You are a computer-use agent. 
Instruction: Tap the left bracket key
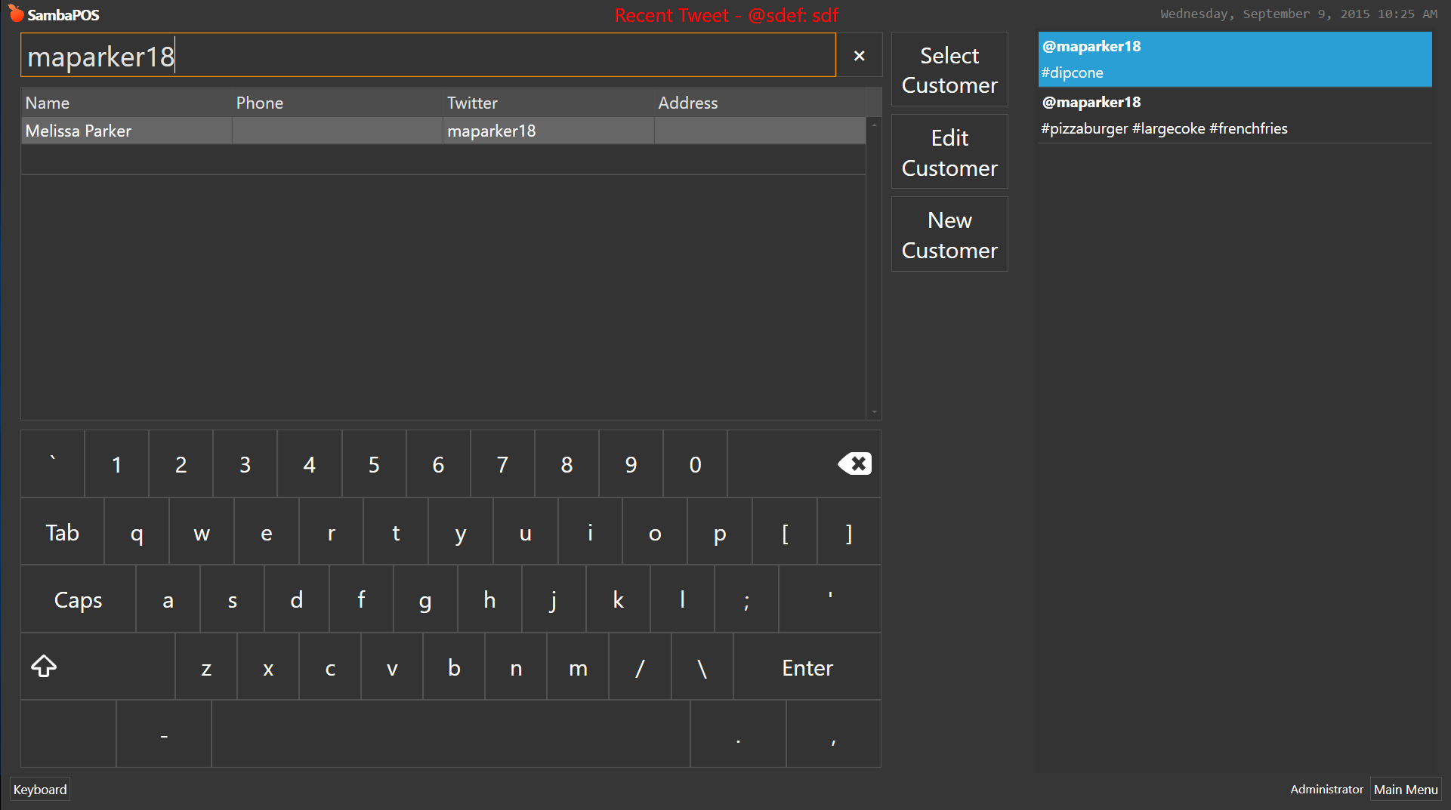point(785,532)
